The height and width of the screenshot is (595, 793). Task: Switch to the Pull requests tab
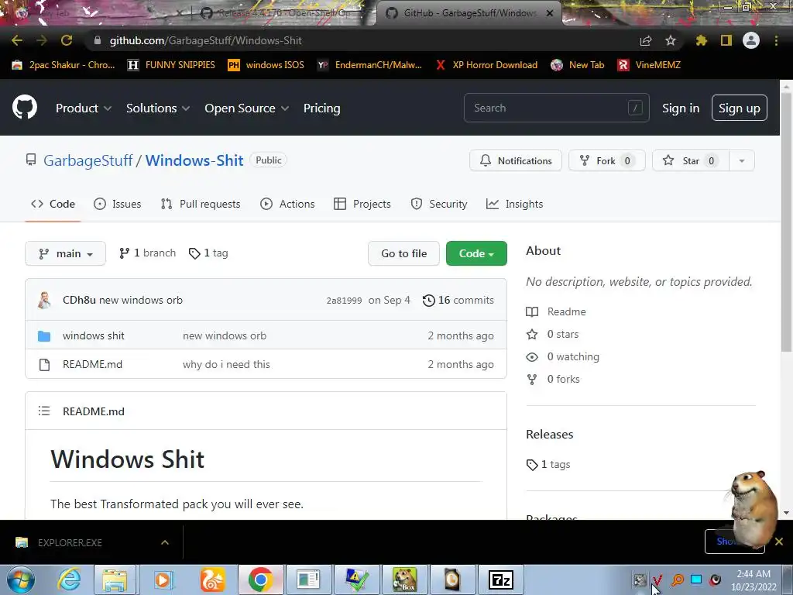(201, 204)
